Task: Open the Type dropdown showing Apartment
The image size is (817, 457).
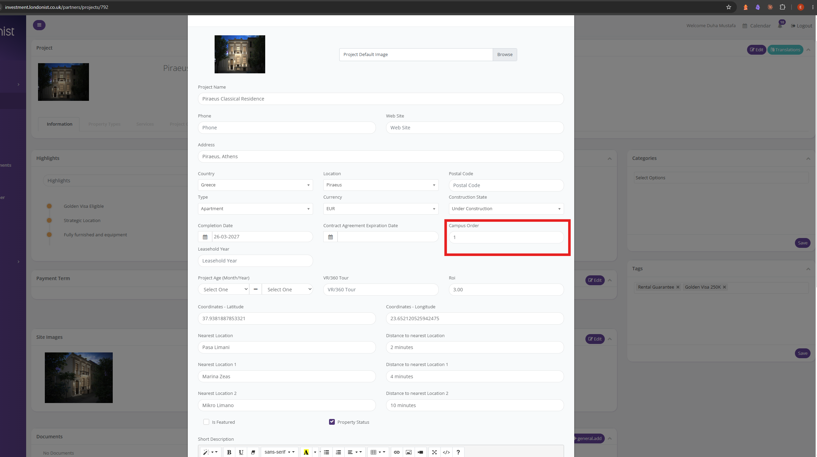Action: click(255, 209)
